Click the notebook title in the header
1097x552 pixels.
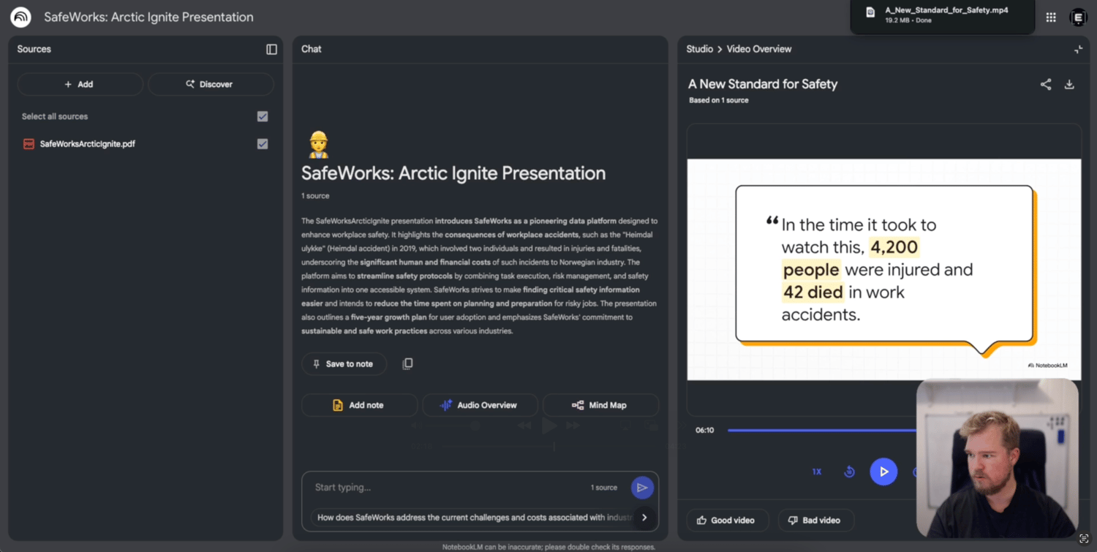(x=148, y=17)
